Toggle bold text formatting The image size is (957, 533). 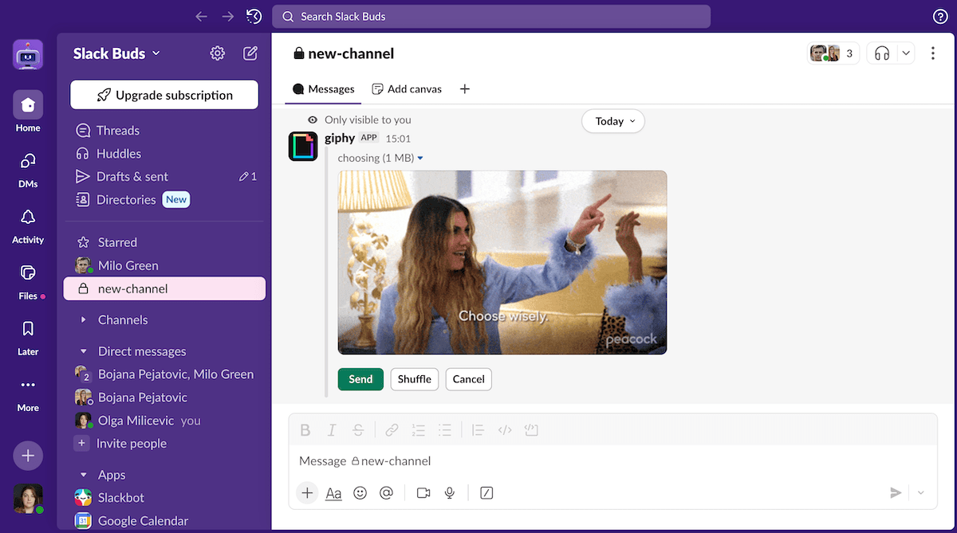(305, 430)
